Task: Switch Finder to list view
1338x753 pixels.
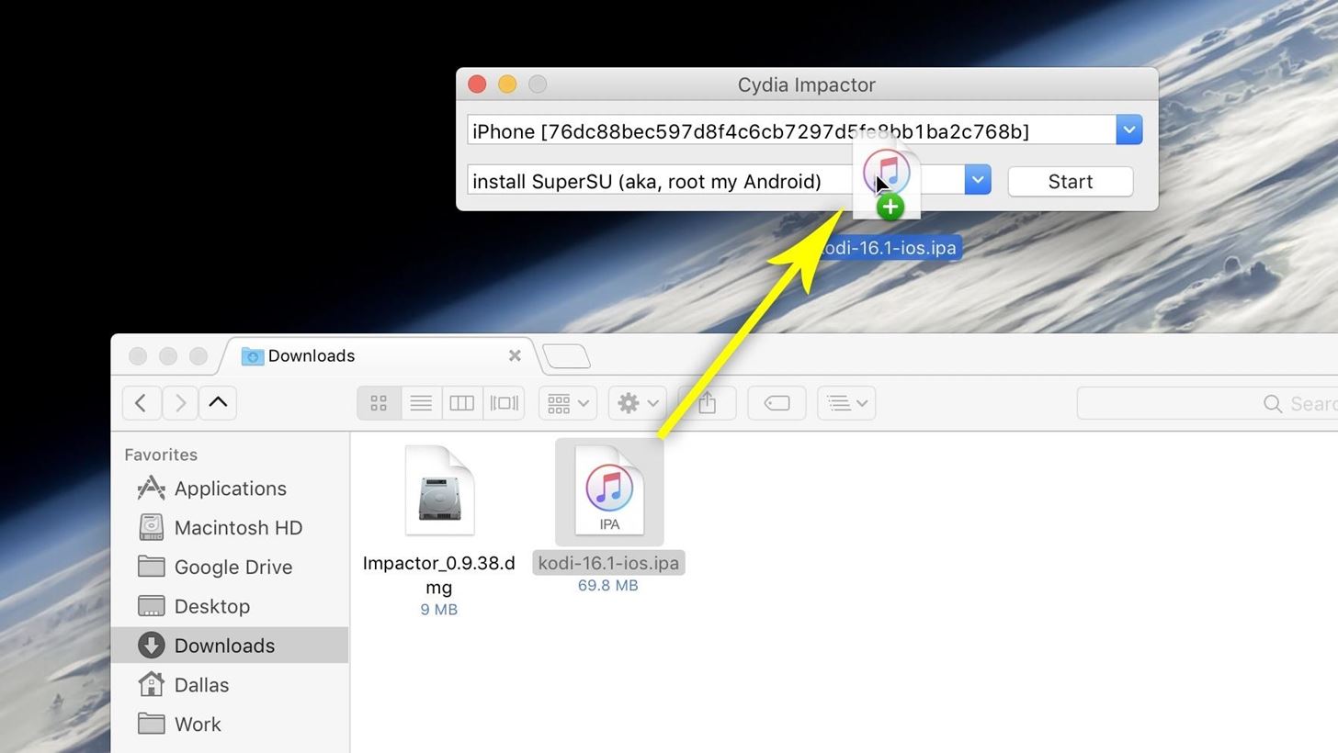Action: (x=421, y=403)
